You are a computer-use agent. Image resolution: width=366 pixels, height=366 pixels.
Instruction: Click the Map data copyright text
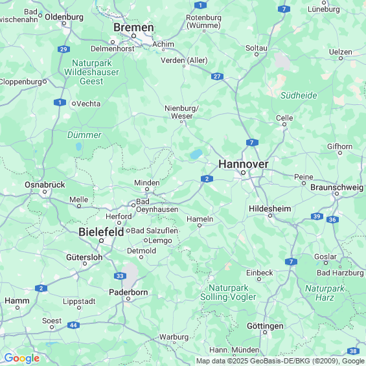coord(280,361)
